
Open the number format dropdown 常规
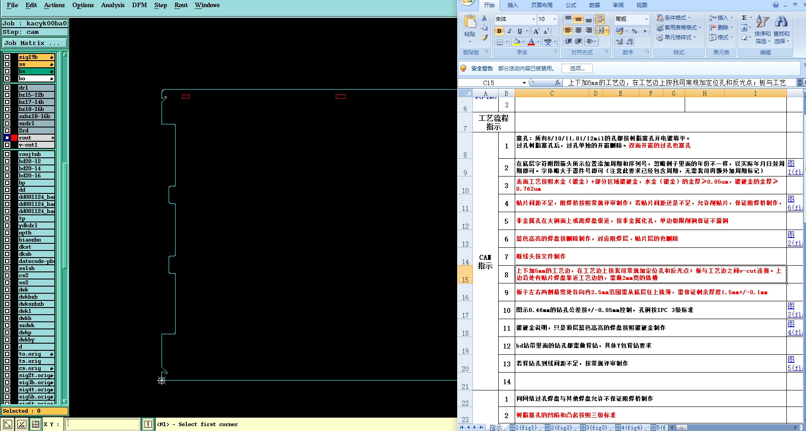coord(646,19)
